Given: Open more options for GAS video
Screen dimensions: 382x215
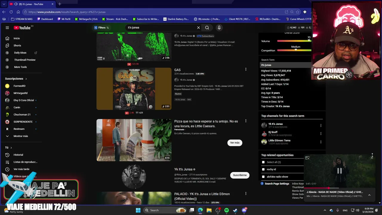Looking at the screenshot, I should [x=246, y=69].
